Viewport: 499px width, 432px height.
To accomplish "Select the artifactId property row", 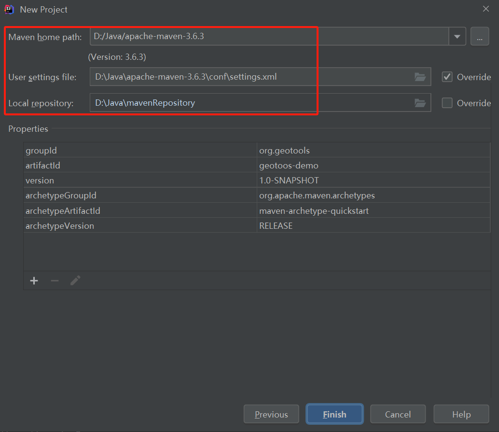I will tap(257, 165).
